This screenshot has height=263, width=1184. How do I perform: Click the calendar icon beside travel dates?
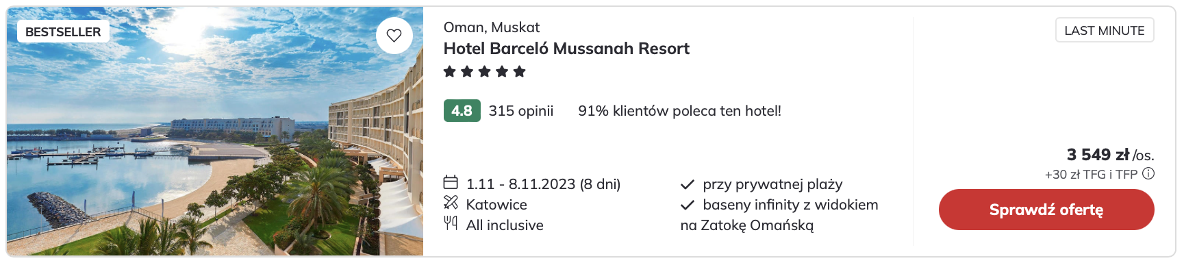pyautogui.click(x=451, y=183)
